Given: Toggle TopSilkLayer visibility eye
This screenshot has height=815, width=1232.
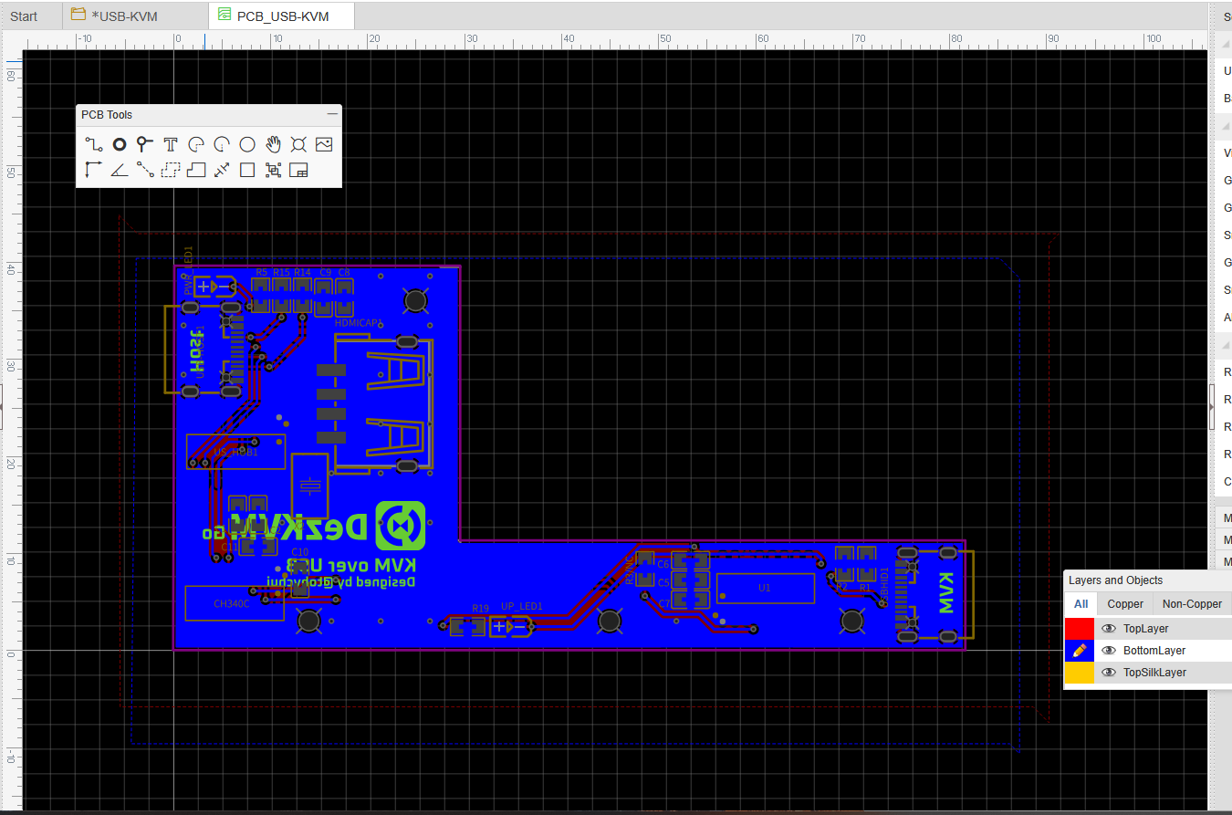Looking at the screenshot, I should pos(1109,673).
